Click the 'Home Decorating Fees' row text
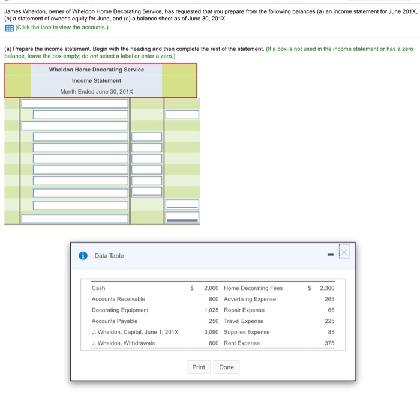The width and height of the screenshot is (420, 395). tap(253, 288)
